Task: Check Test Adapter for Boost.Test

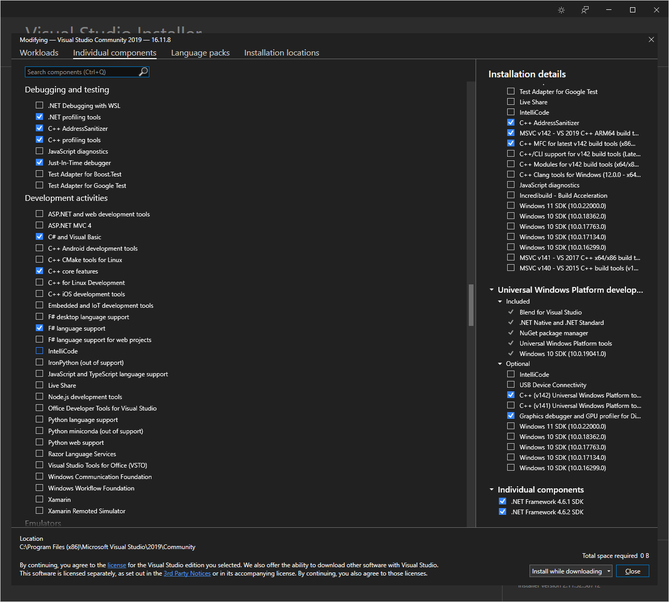Action: [39, 174]
